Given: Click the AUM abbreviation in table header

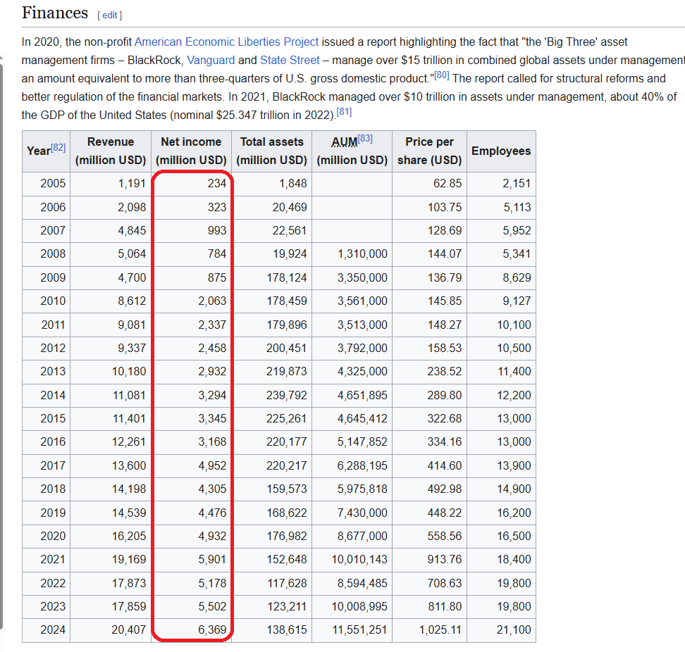Looking at the screenshot, I should [344, 142].
